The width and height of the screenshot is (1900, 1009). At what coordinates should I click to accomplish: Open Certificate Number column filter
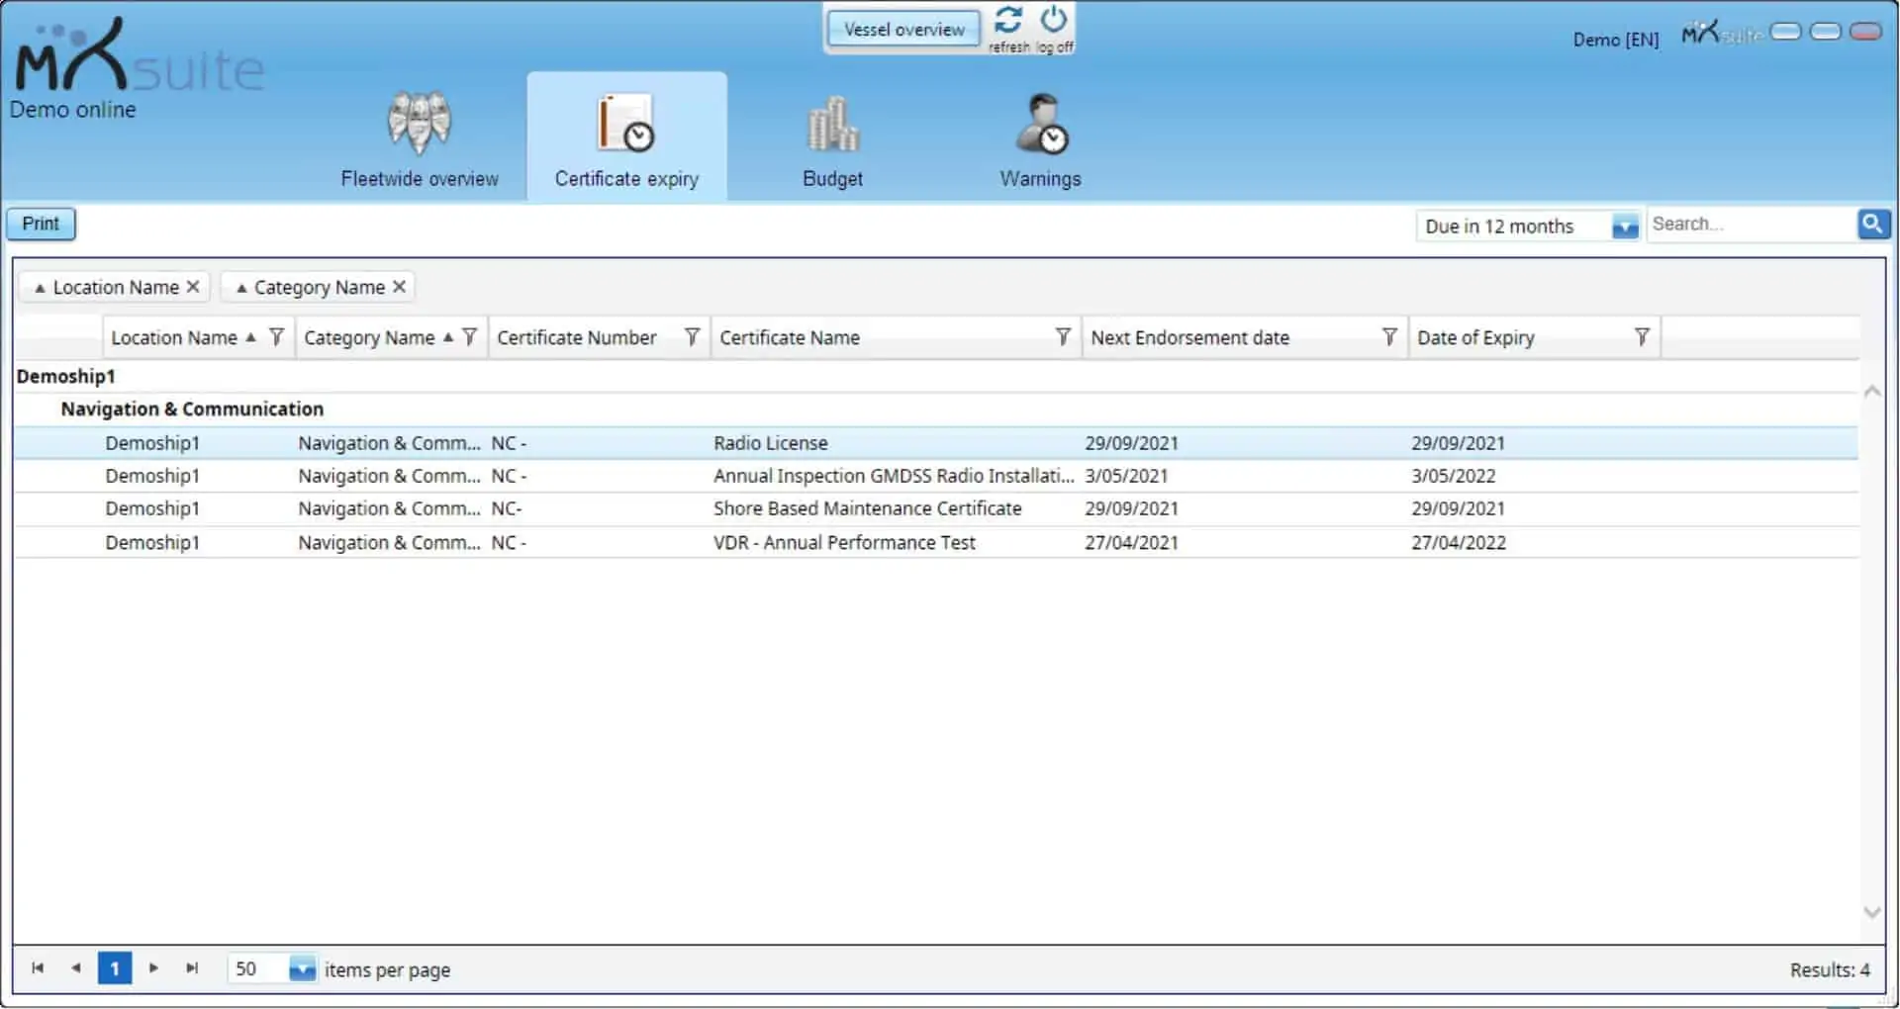tap(692, 337)
